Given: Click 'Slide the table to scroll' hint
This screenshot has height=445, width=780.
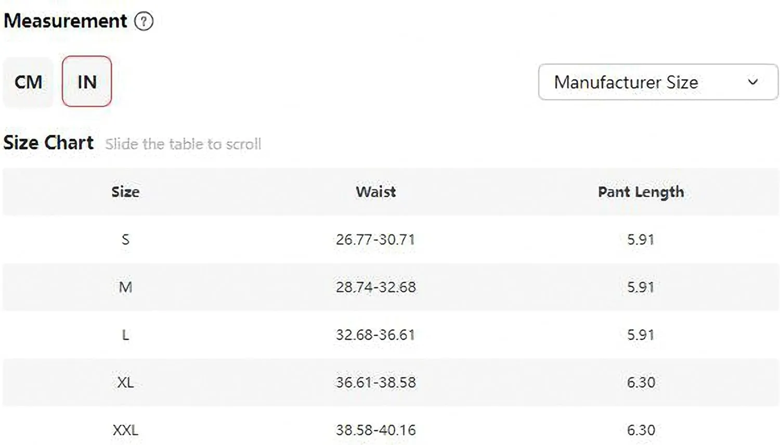Looking at the screenshot, I should pyautogui.click(x=183, y=144).
